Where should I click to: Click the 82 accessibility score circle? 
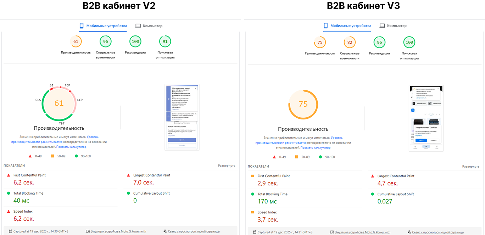(x=350, y=43)
